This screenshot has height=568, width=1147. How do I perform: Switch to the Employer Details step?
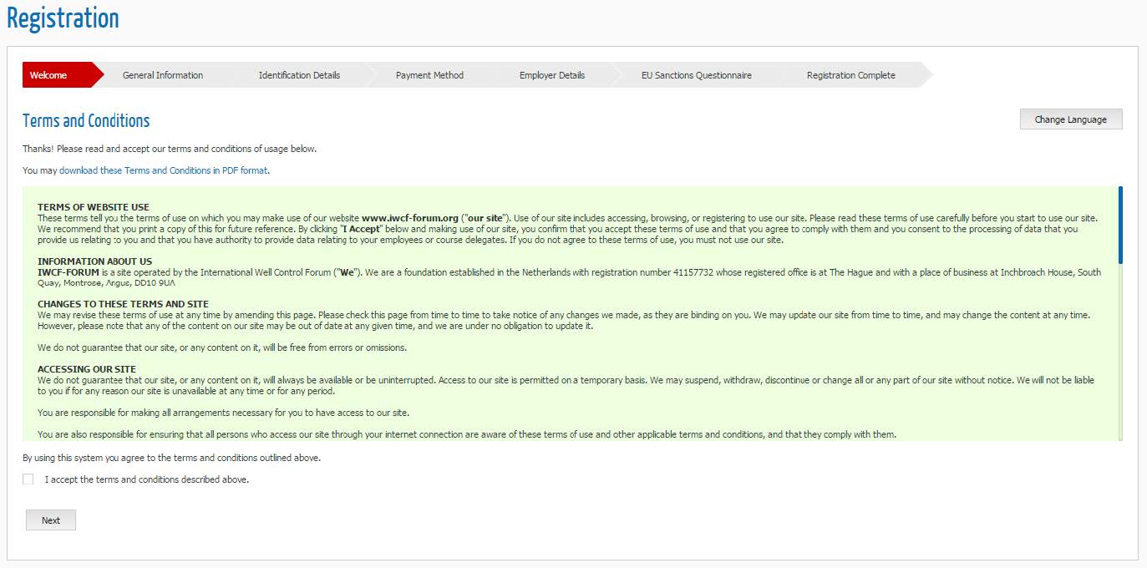tap(551, 75)
